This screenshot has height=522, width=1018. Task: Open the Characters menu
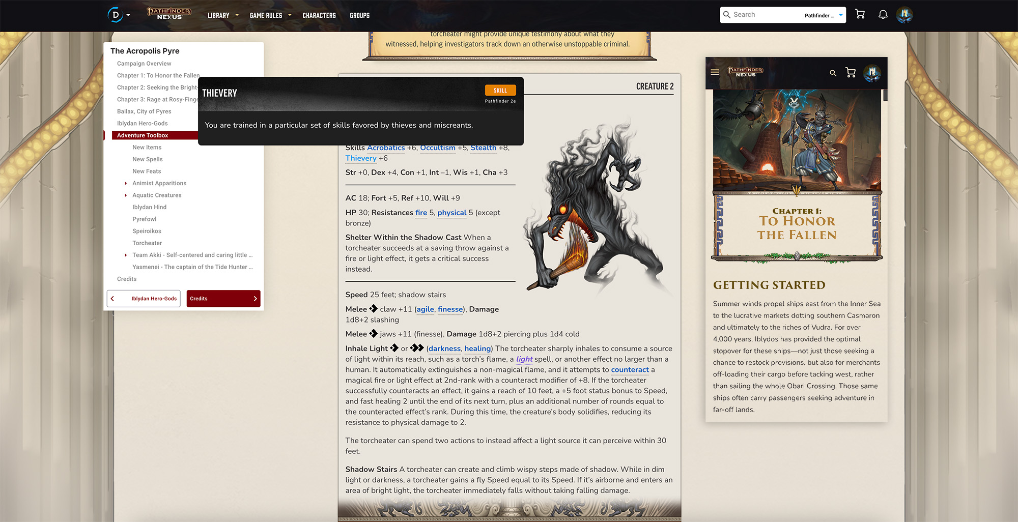(x=319, y=15)
